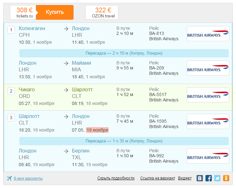The image size is (236, 188).
Task: Share via VKontakte icon
Action: pyautogui.click(x=200, y=178)
